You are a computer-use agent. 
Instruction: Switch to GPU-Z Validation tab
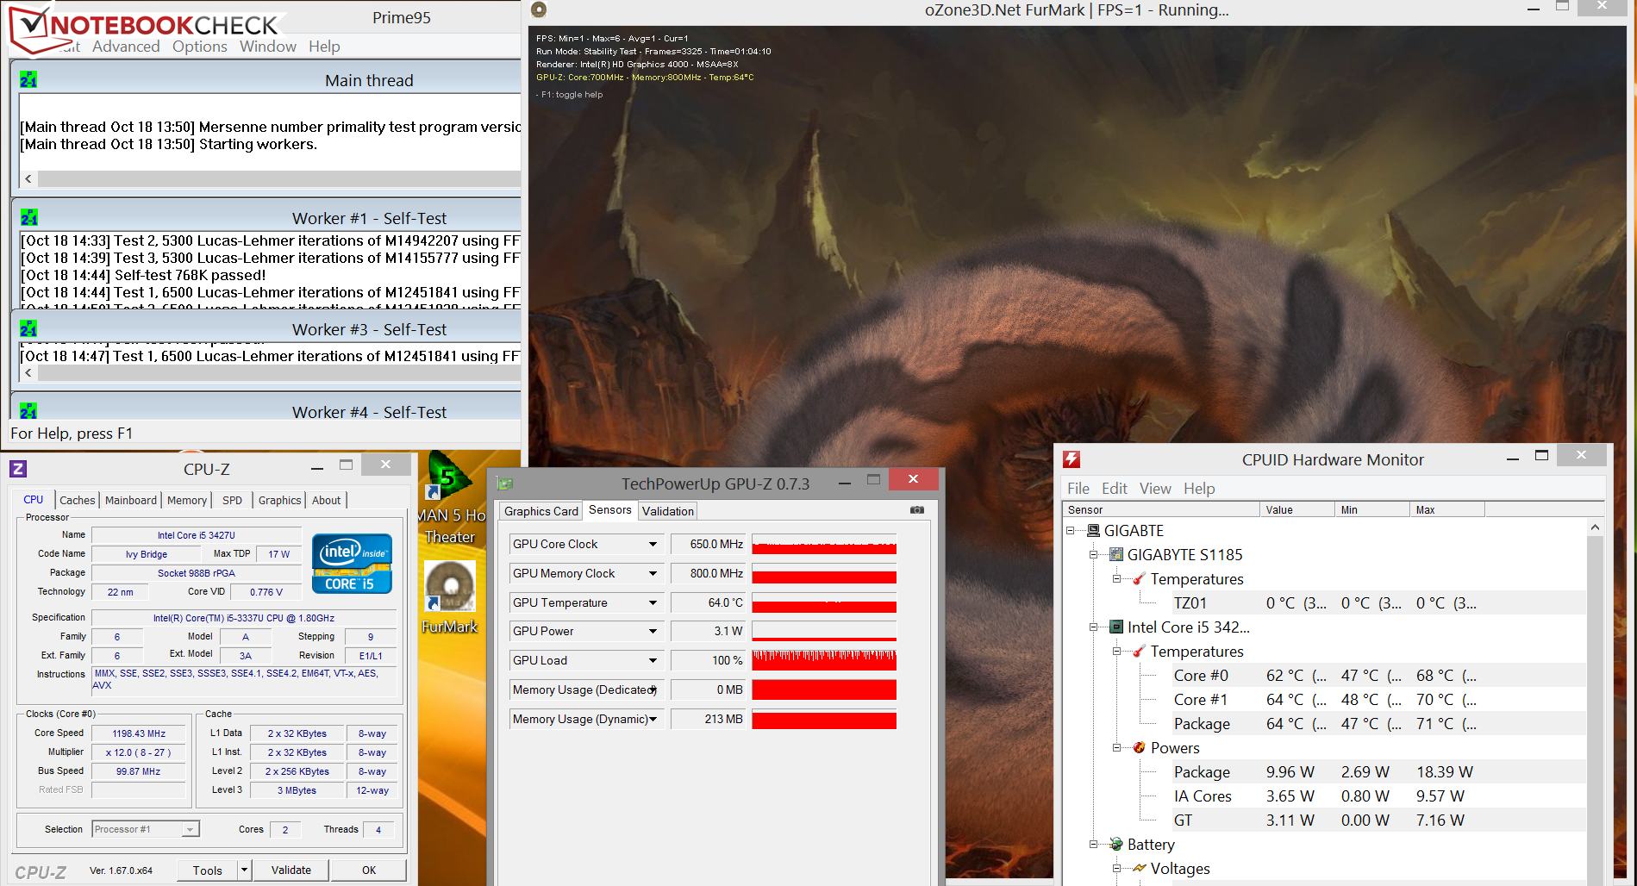(668, 511)
